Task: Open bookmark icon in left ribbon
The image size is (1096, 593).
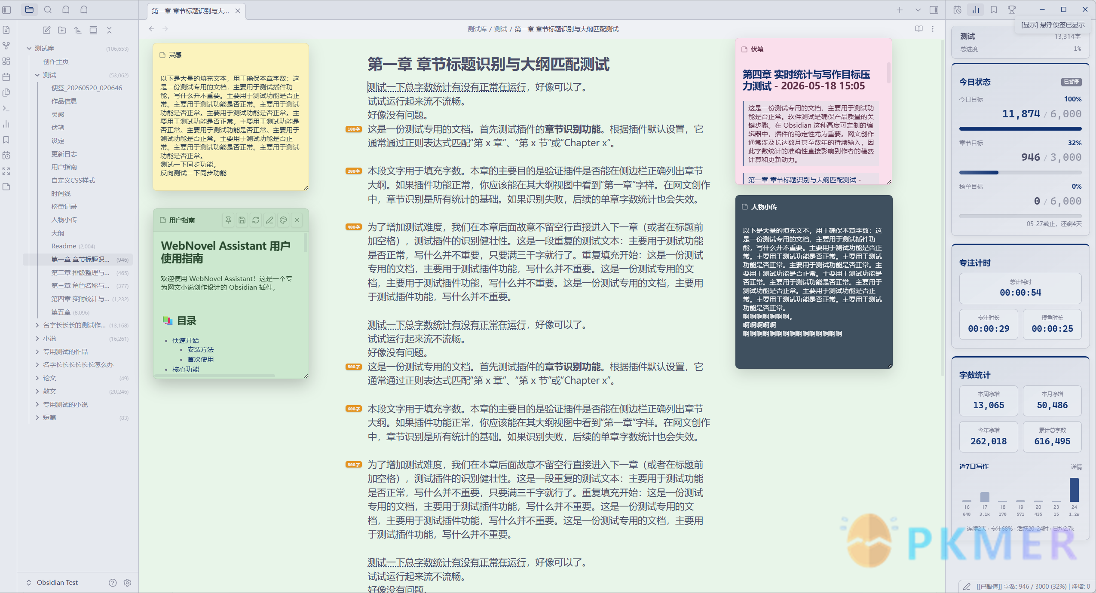Action: click(6, 140)
